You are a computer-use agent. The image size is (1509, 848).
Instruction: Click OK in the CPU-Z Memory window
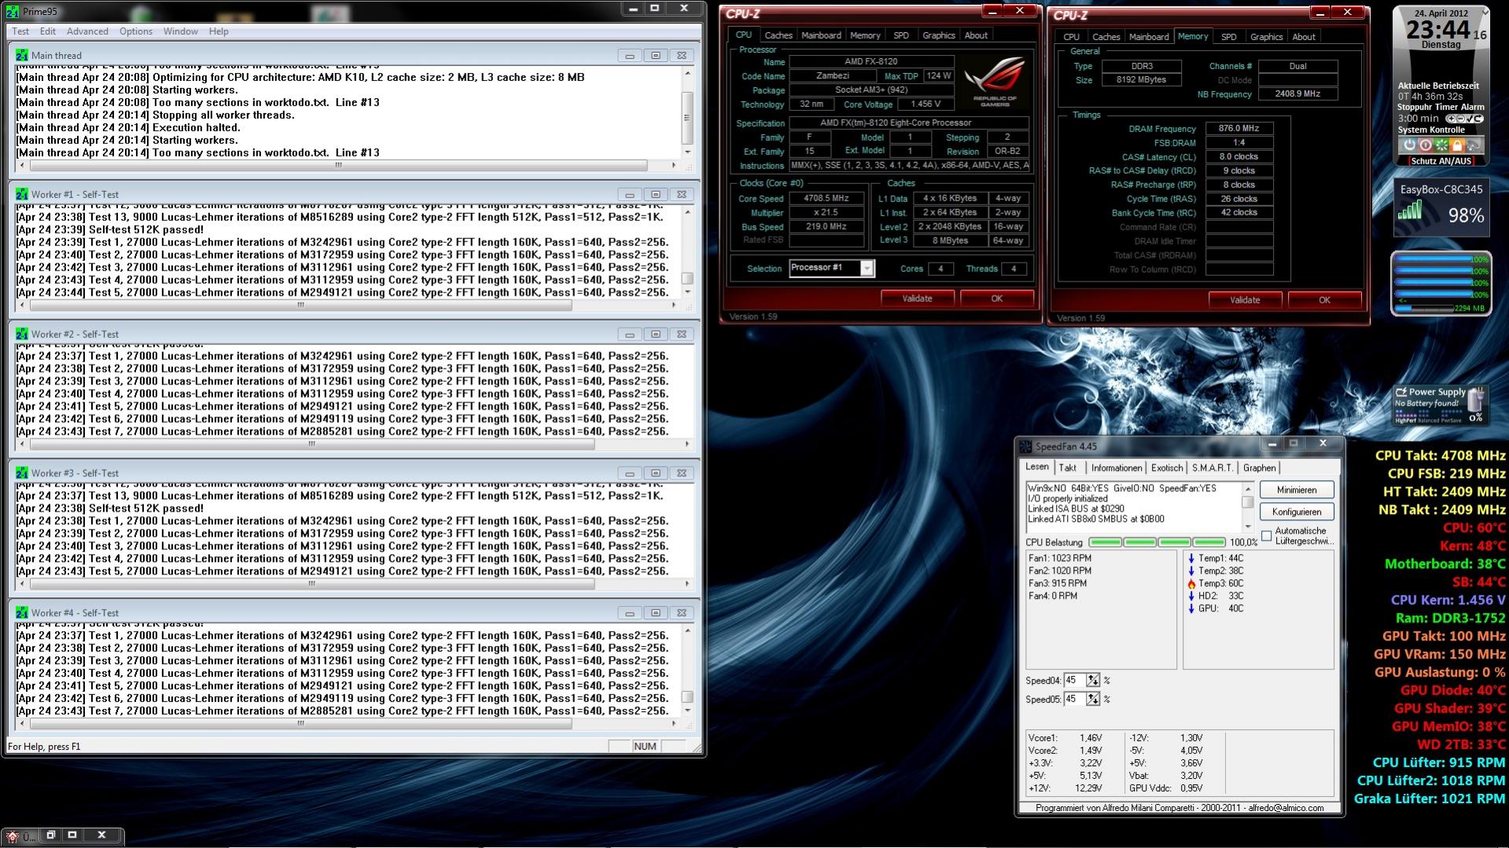click(1324, 300)
